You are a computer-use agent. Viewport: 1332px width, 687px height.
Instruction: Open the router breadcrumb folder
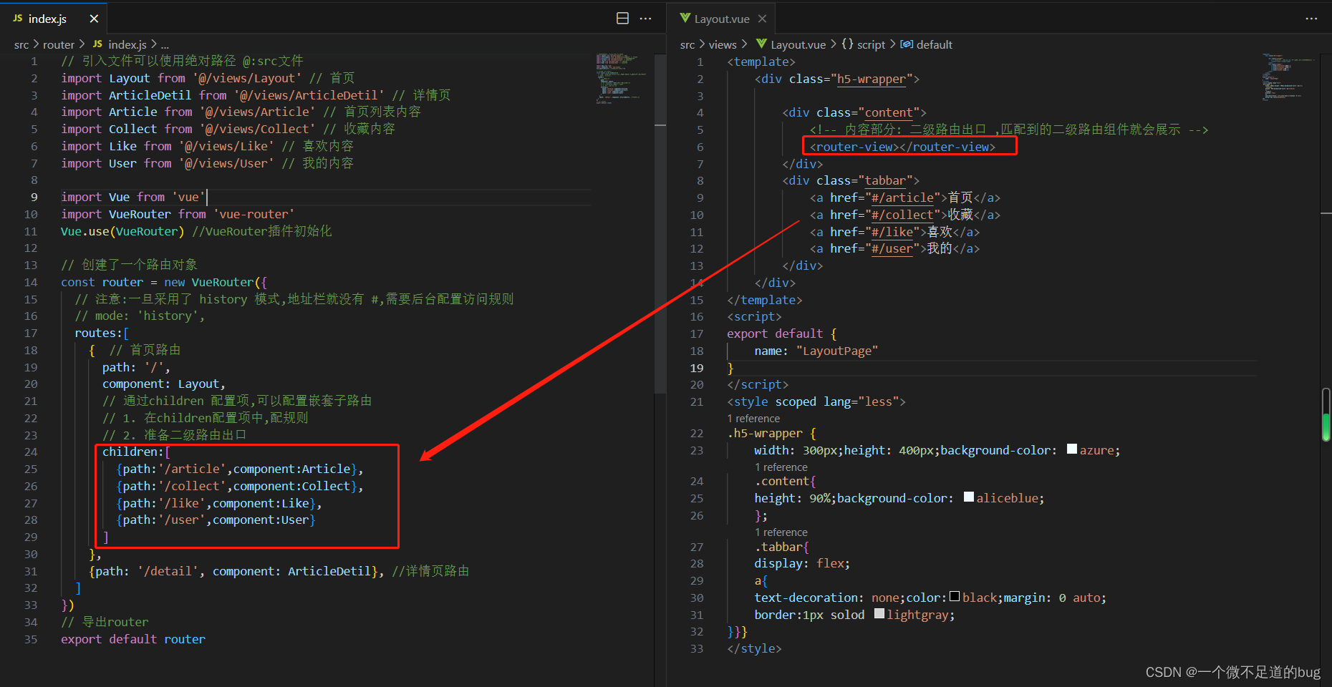pyautogui.click(x=59, y=44)
